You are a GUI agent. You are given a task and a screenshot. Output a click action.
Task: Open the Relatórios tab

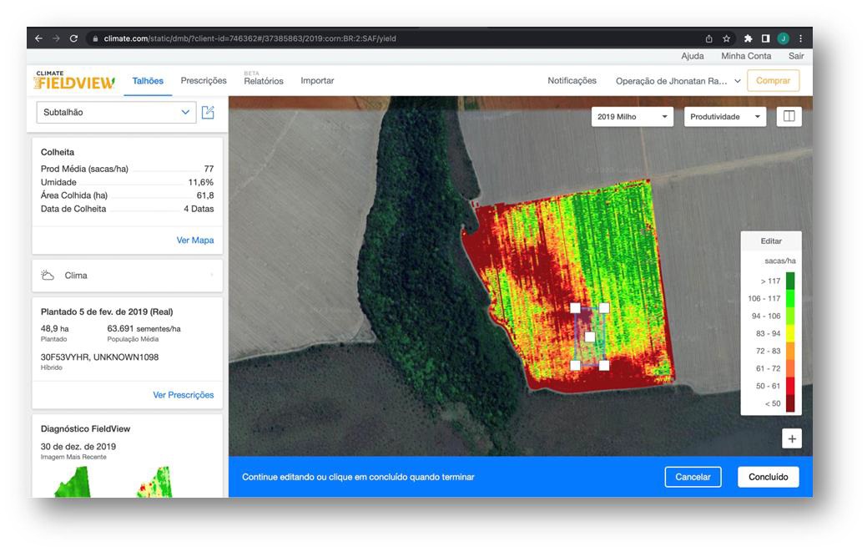[x=264, y=82]
